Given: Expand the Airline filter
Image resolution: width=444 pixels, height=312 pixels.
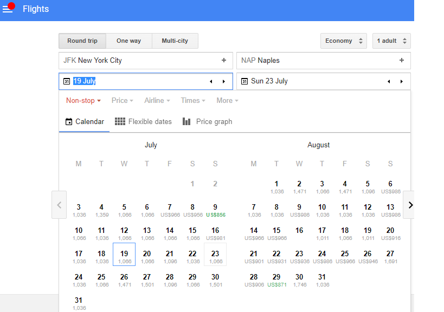Looking at the screenshot, I should point(157,101).
